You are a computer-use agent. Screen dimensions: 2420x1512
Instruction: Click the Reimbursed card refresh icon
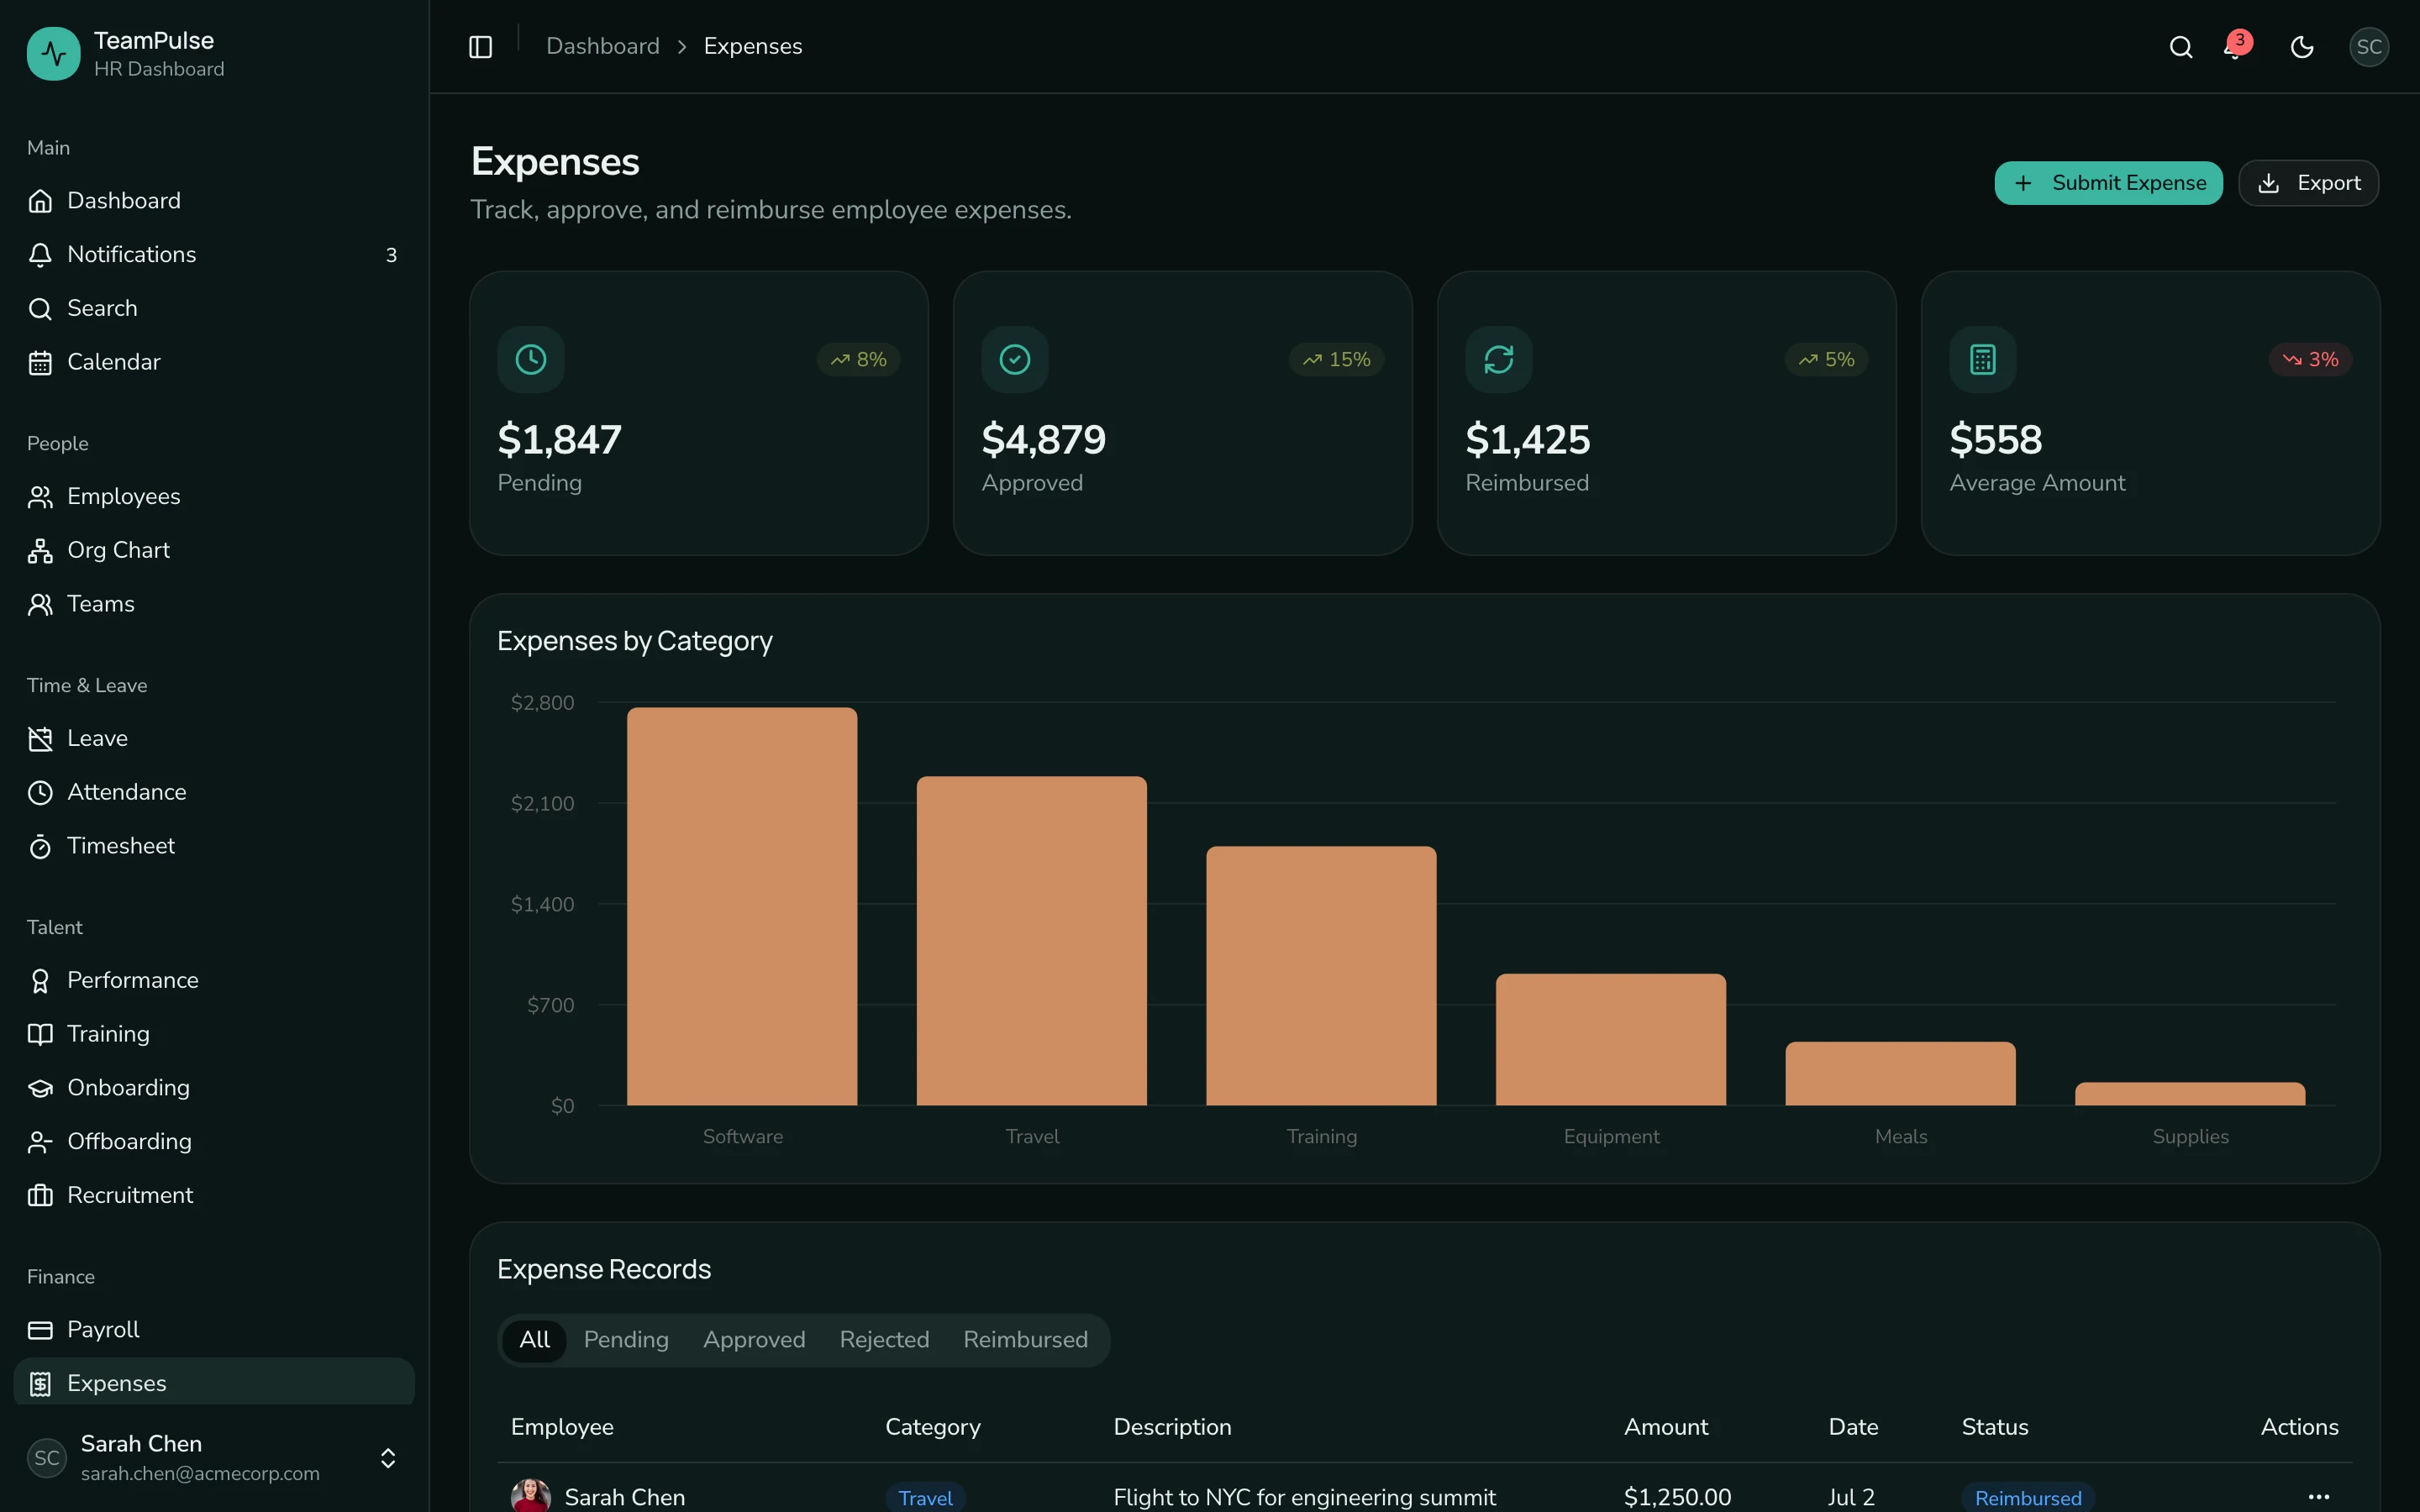[1499, 359]
